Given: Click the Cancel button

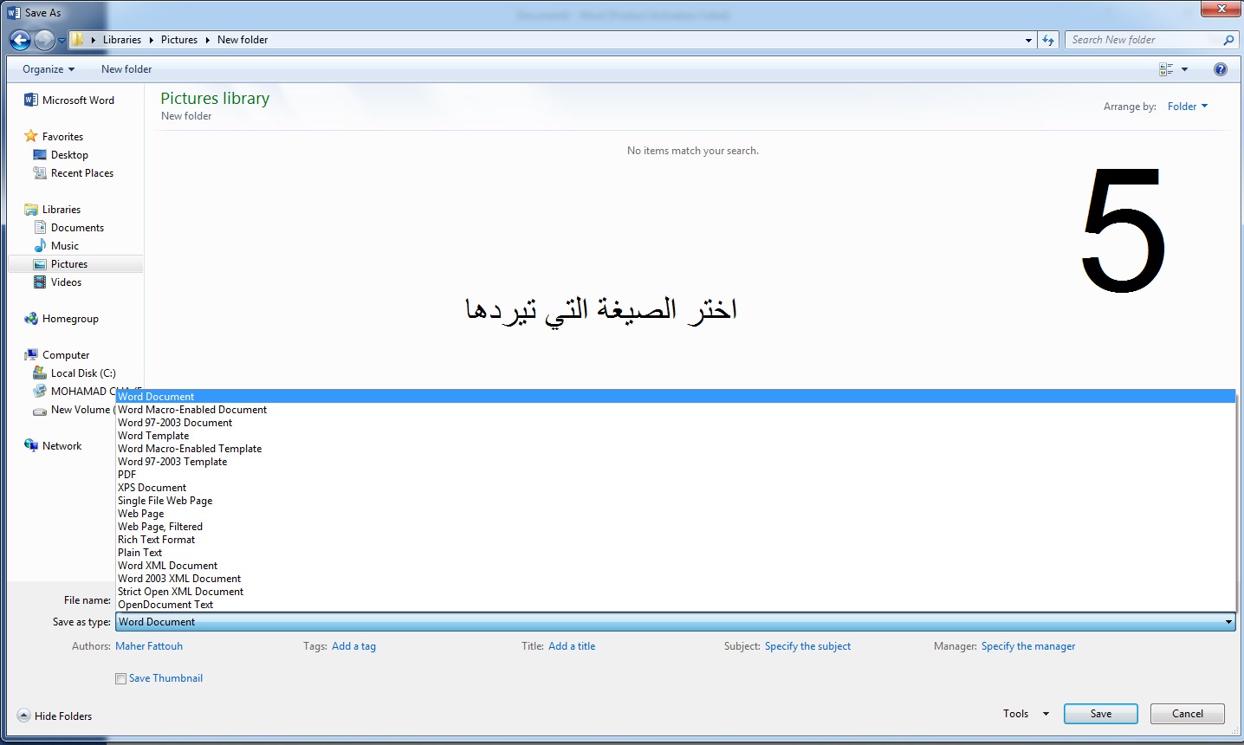Looking at the screenshot, I should (1188, 714).
